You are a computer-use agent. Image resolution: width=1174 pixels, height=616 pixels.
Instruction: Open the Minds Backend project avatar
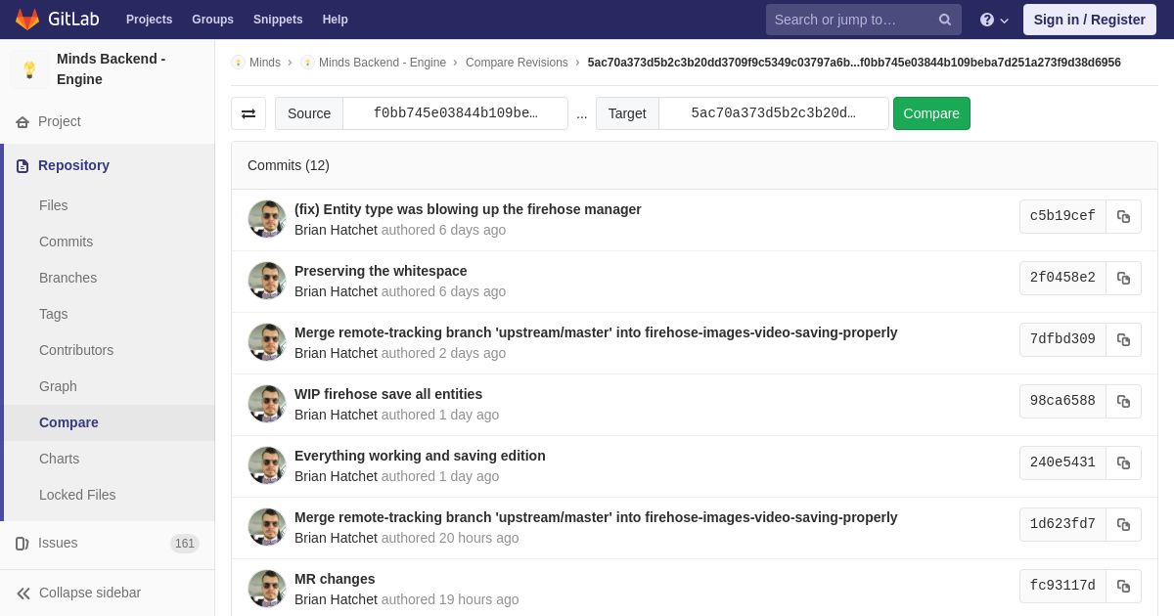pyautogui.click(x=29, y=69)
